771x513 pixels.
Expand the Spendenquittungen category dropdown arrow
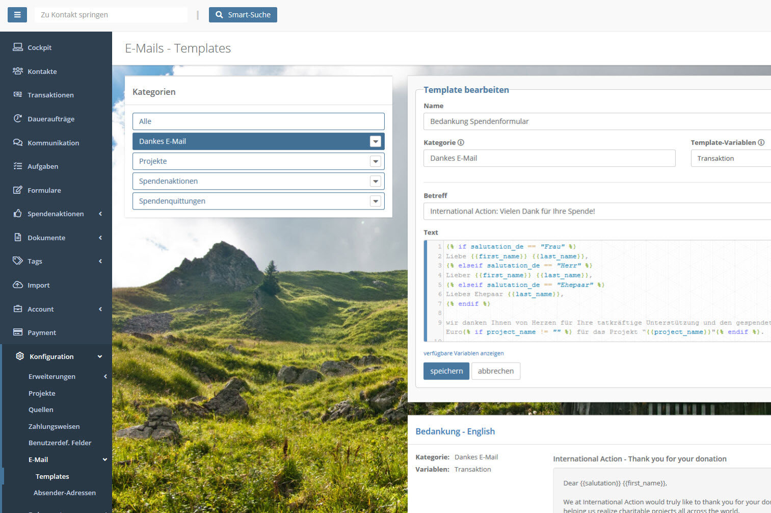click(376, 201)
